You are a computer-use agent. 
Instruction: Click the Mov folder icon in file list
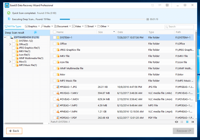[x=58, y=75]
